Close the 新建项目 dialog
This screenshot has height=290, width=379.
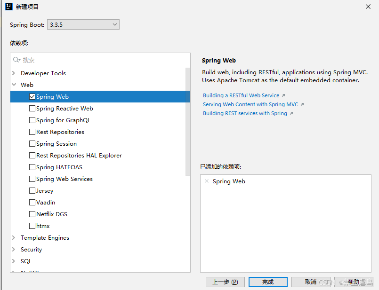point(368,7)
